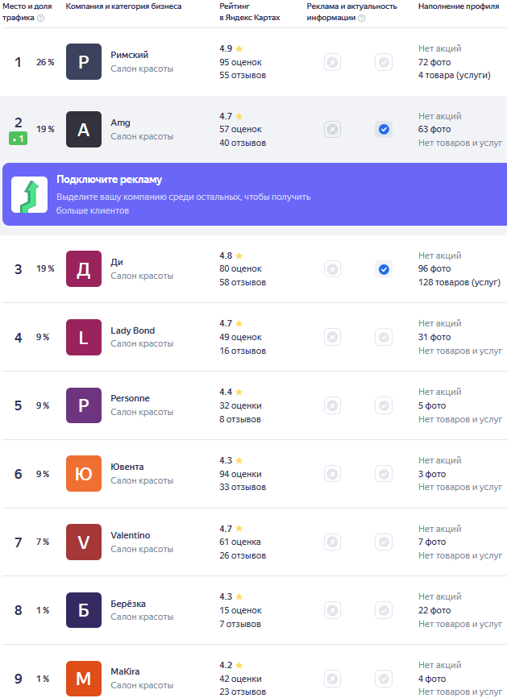
Task: Open the orange Ювента avatar
Action: tap(84, 474)
